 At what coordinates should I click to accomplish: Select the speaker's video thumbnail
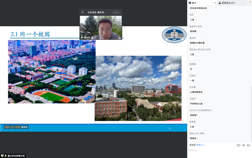tap(101, 27)
